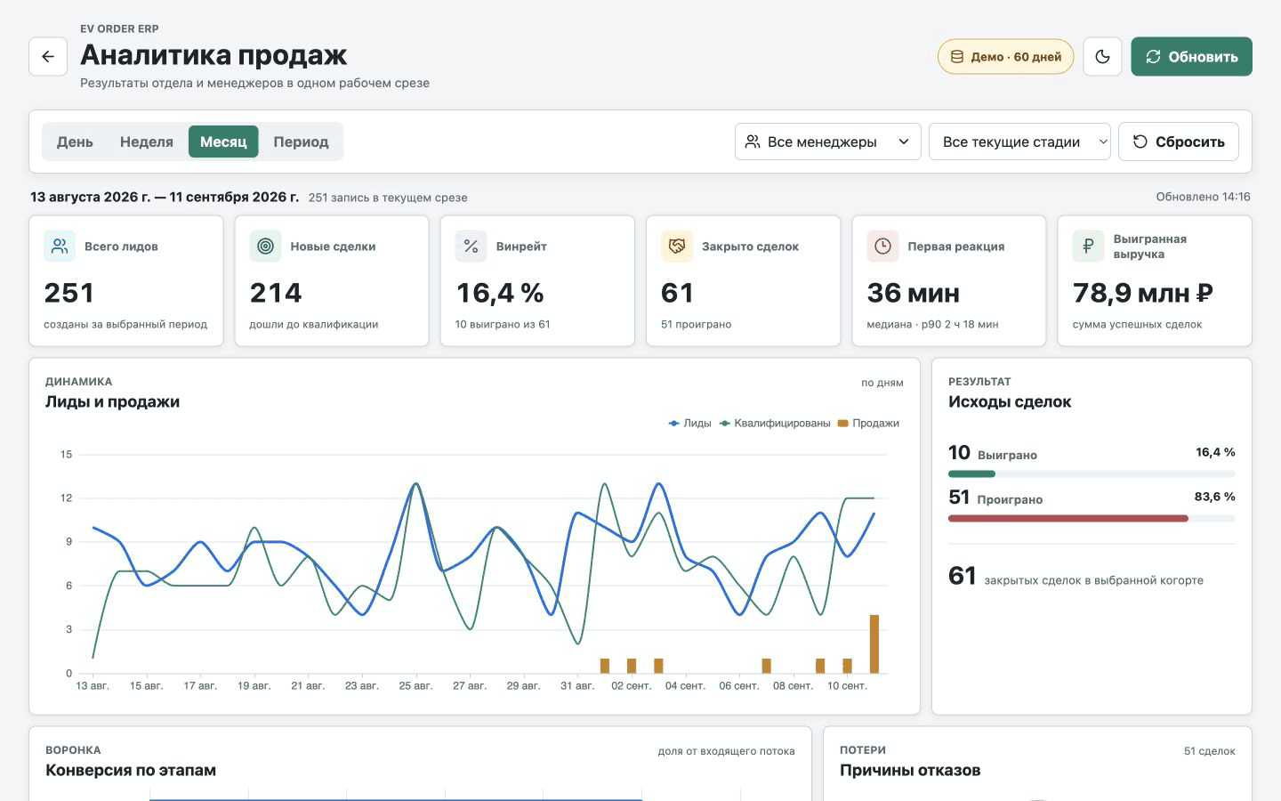The width and height of the screenshot is (1281, 801).
Task: Select the Месяц tab
Action: pos(223,142)
